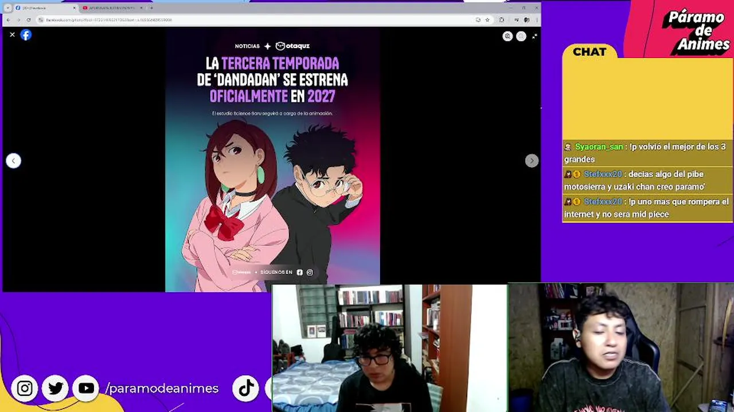Screen dimensions: 734x412
Task: Reload the browser page
Action: (x=28, y=19)
